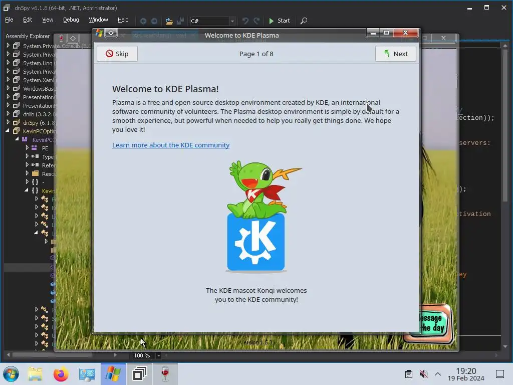Advance to the next page with Next
Viewport: 513px width, 385px height.
tap(396, 54)
